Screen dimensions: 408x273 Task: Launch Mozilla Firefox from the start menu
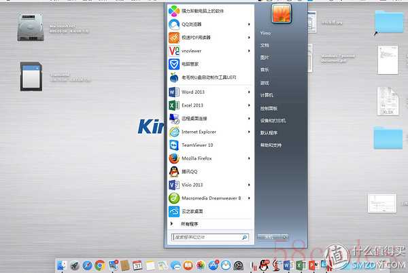click(197, 158)
